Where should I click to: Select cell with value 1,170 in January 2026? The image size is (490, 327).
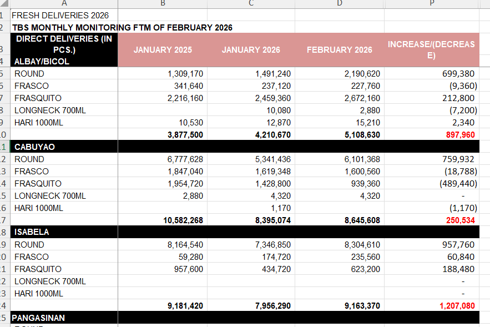pos(251,208)
